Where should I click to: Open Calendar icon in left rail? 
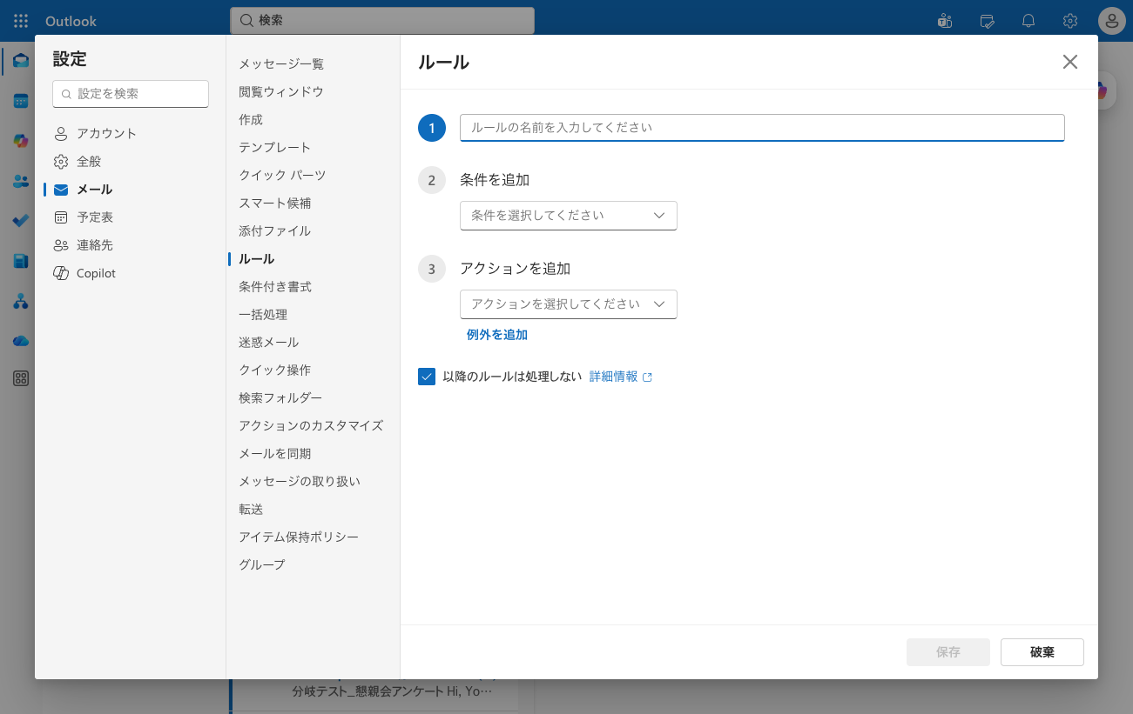(21, 101)
